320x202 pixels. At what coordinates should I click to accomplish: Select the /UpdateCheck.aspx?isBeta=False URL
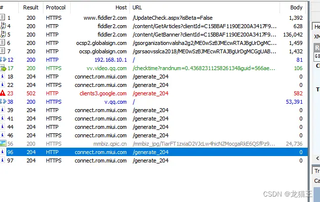(173, 18)
